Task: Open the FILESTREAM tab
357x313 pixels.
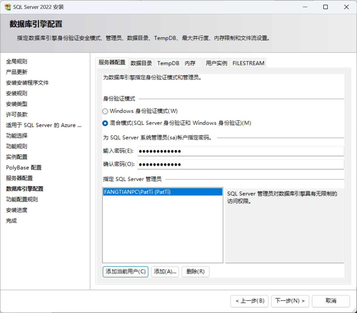Action: 248,63
